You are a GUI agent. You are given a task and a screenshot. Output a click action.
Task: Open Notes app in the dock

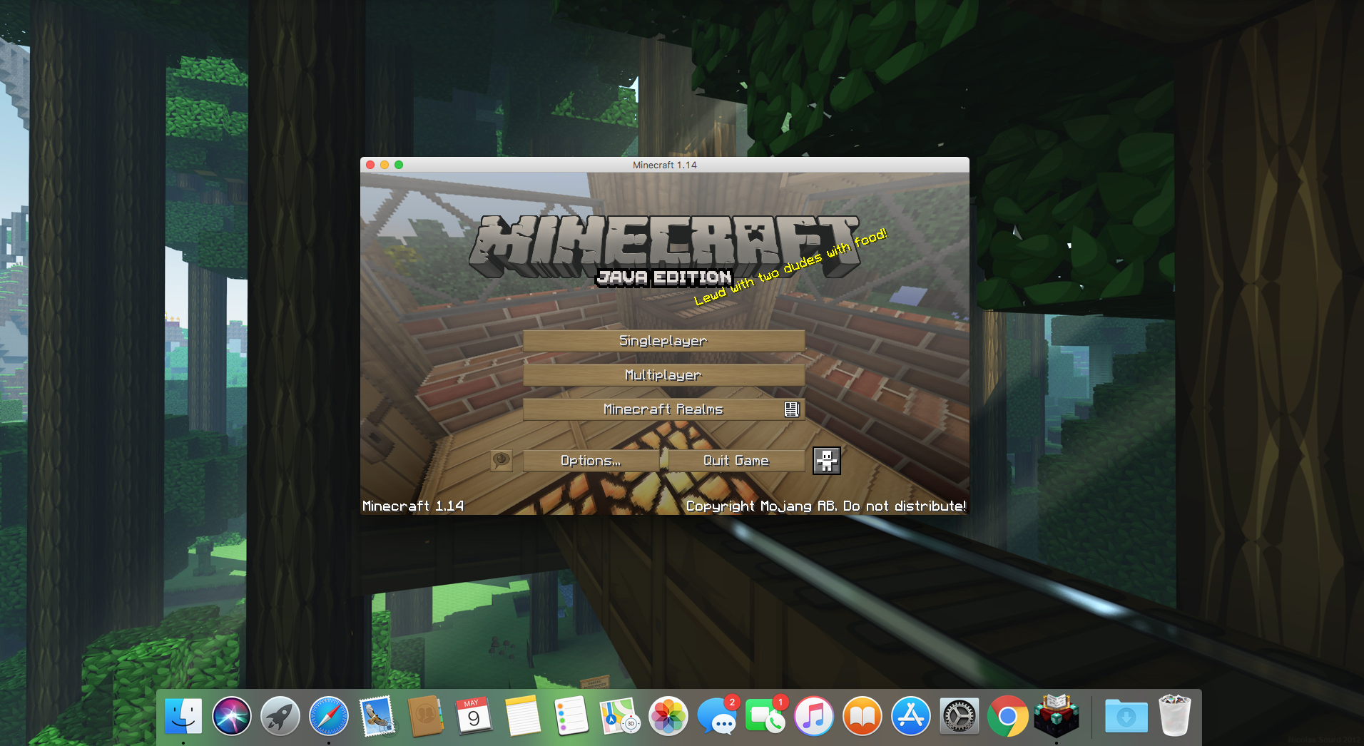[x=523, y=716]
